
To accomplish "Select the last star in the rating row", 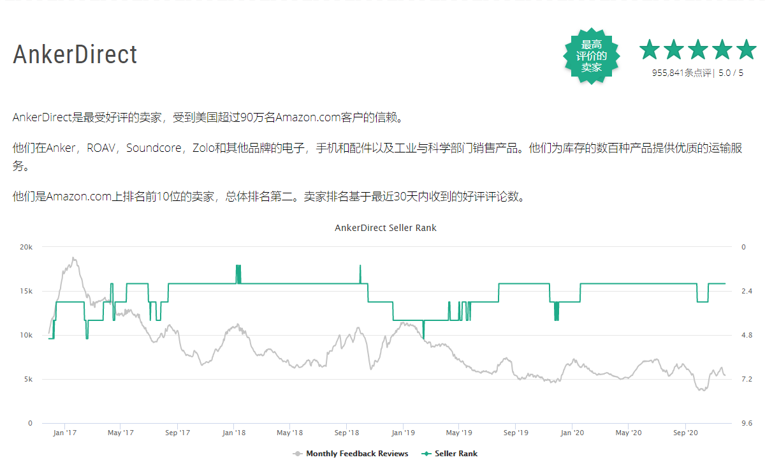I will tap(747, 48).
